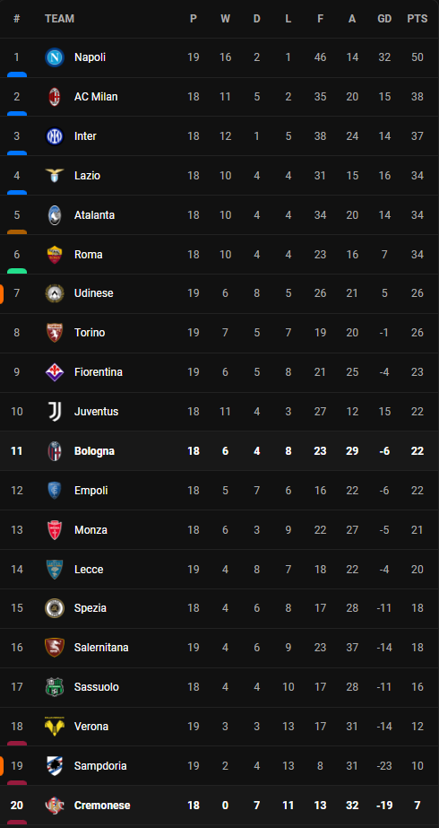Click the TEAM column header
The image size is (439, 828).
point(60,19)
